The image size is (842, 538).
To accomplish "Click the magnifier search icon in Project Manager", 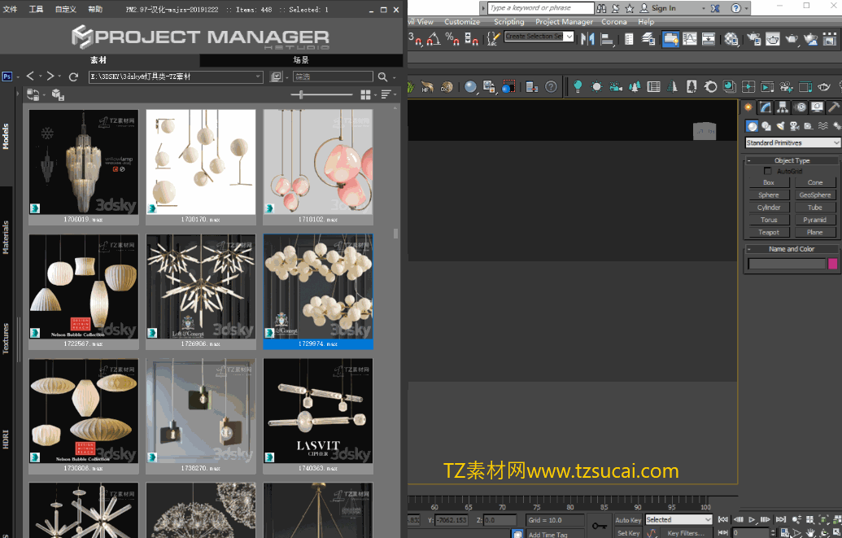I will (383, 77).
